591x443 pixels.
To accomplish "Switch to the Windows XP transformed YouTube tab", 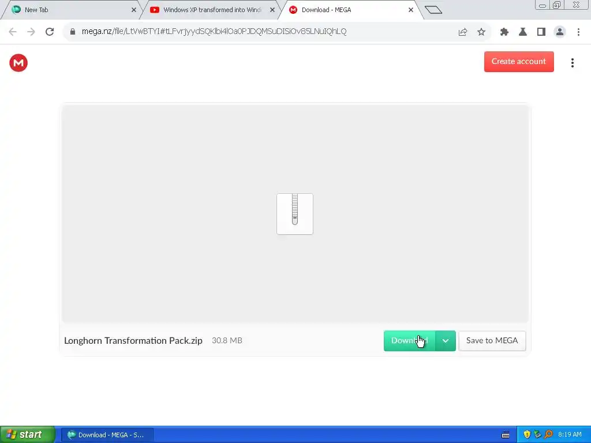I will click(x=209, y=10).
